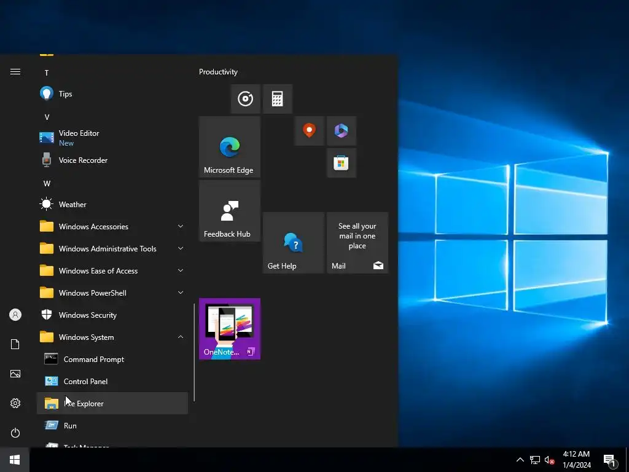629x472 pixels.
Task: Open Voice Recorder app
Action: tap(112, 160)
